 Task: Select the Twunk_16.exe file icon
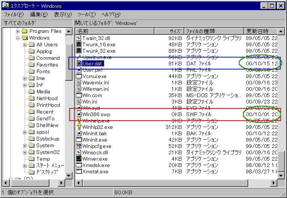pos(79,44)
